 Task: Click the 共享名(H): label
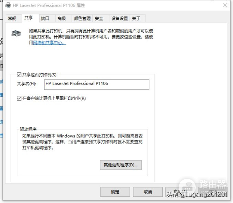tap(26, 84)
